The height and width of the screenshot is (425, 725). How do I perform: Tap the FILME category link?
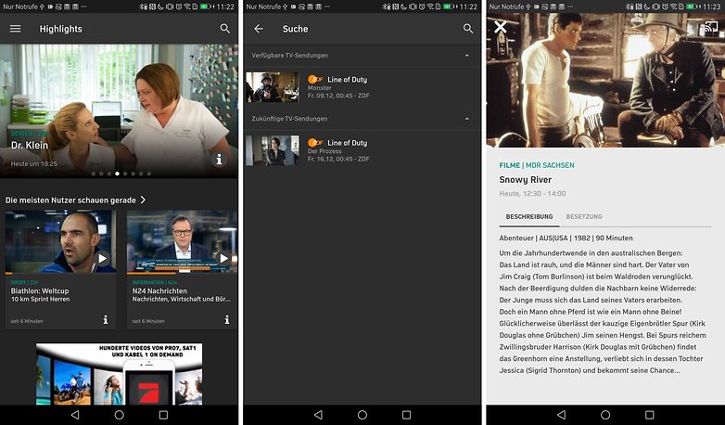coord(510,165)
